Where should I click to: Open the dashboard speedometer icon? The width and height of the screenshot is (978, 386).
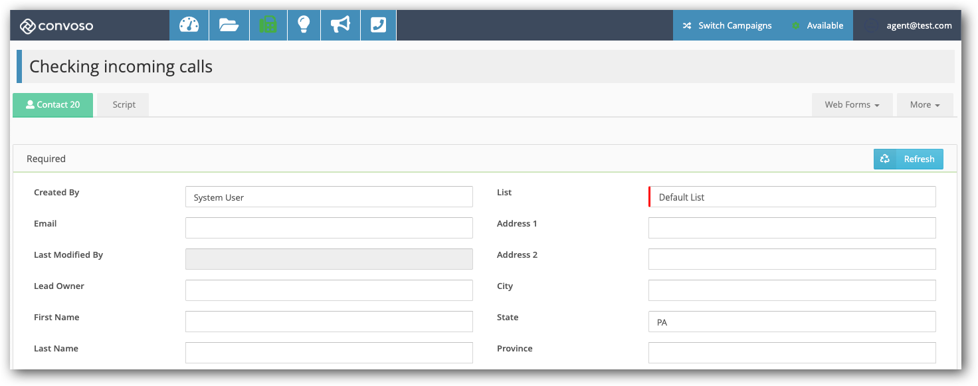click(189, 25)
